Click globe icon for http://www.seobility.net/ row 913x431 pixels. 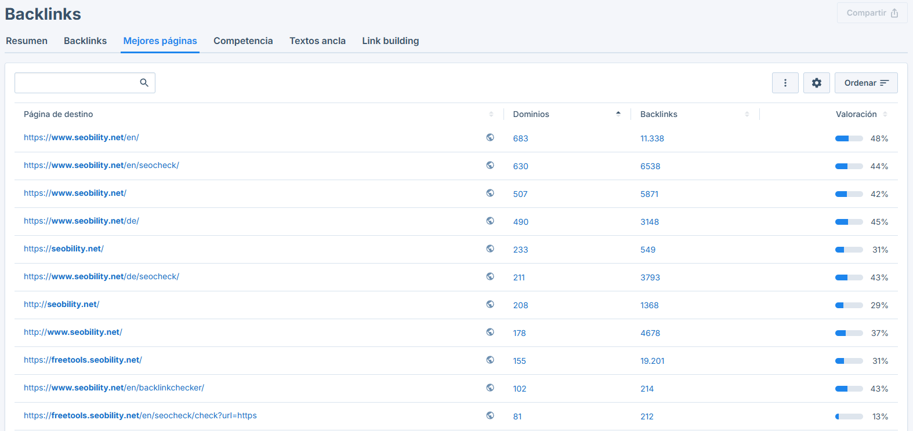(490, 332)
